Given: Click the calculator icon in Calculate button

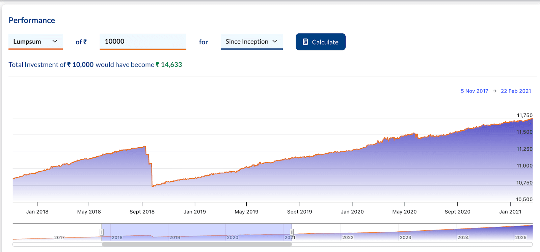Looking at the screenshot, I should pyautogui.click(x=305, y=42).
